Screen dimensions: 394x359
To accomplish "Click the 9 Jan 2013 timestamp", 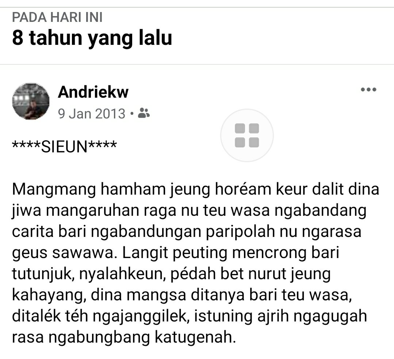I will coord(91,114).
